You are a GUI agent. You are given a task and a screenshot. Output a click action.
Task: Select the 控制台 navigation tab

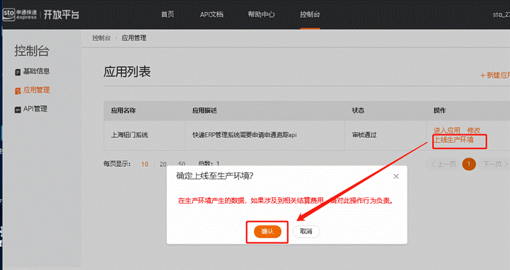[x=310, y=14]
